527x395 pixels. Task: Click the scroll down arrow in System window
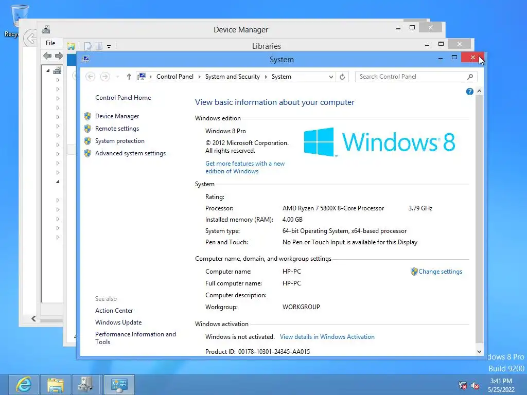click(x=479, y=352)
